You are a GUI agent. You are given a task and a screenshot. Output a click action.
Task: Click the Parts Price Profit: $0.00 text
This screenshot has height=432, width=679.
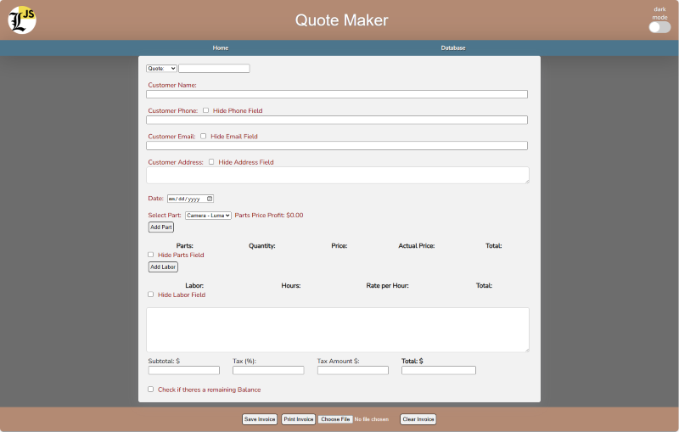(x=269, y=215)
